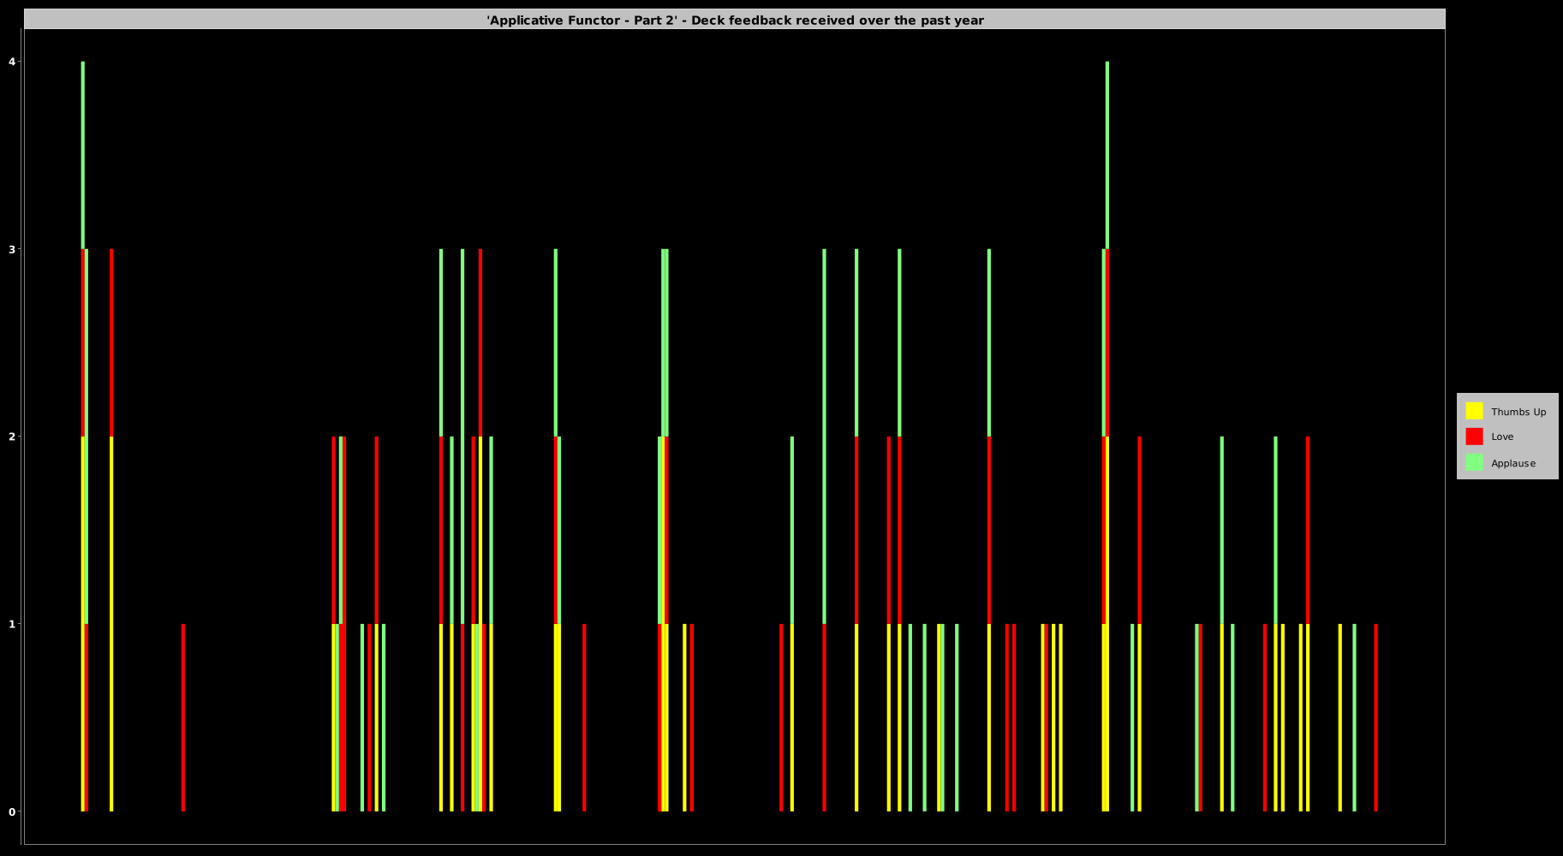Click the yellow Thumbs Up legend swatch
The image size is (1563, 856).
coord(1474,411)
